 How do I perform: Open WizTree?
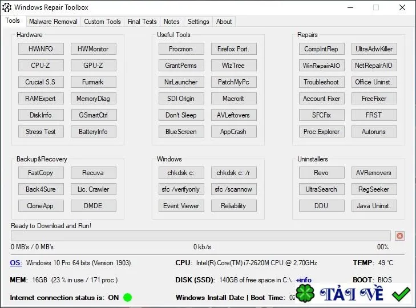tap(234, 65)
